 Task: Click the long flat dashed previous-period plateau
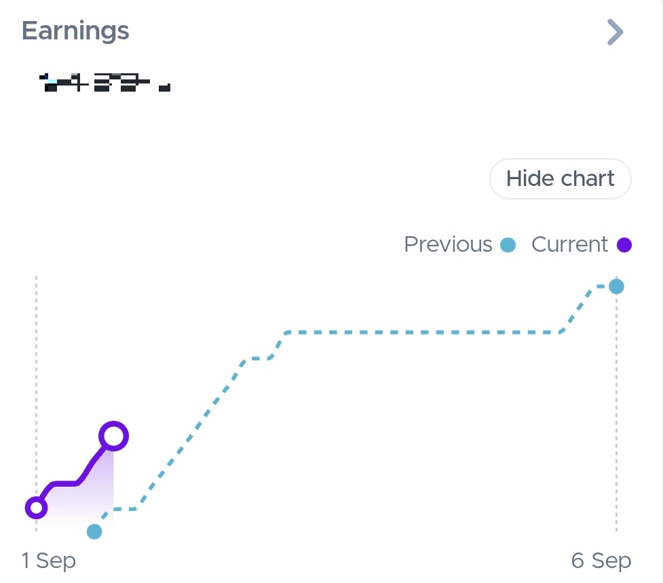click(421, 333)
